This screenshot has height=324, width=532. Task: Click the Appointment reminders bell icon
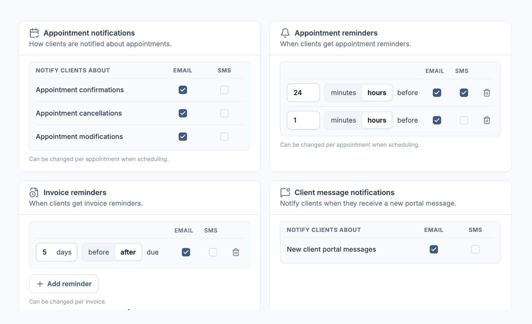(x=285, y=33)
